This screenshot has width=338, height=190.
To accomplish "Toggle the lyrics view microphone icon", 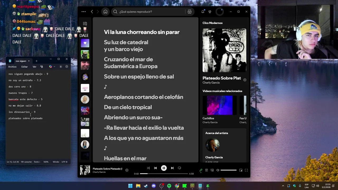I will [x=201, y=170].
